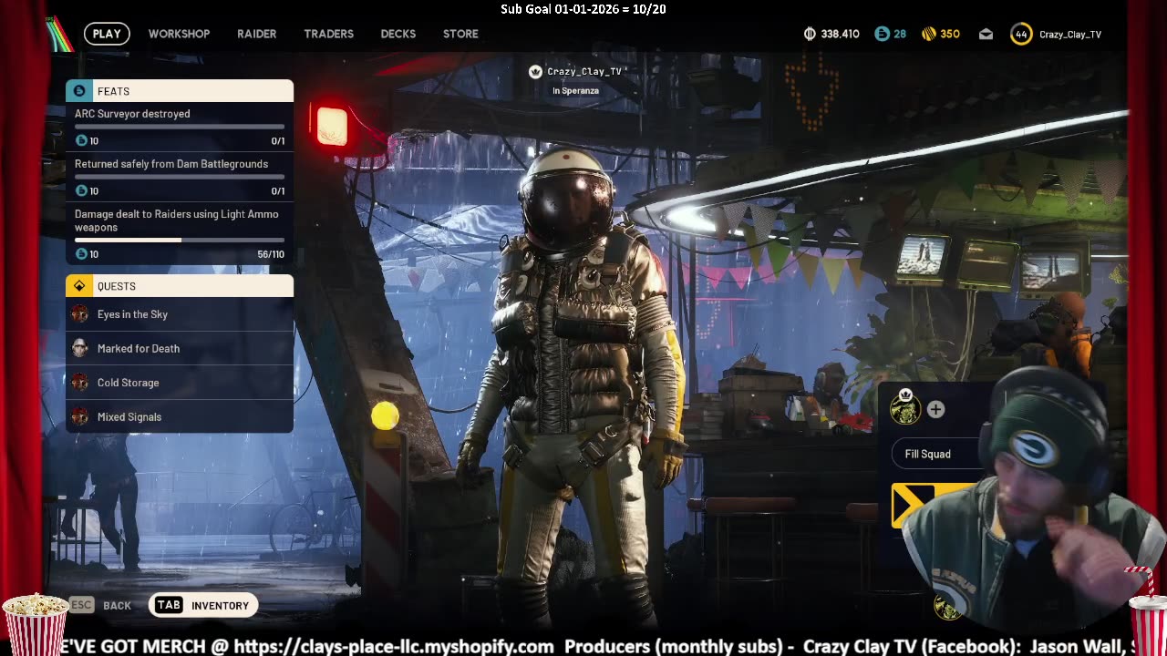
Task: Select the ARC Surveyor destroyed feat
Action: tap(180, 127)
